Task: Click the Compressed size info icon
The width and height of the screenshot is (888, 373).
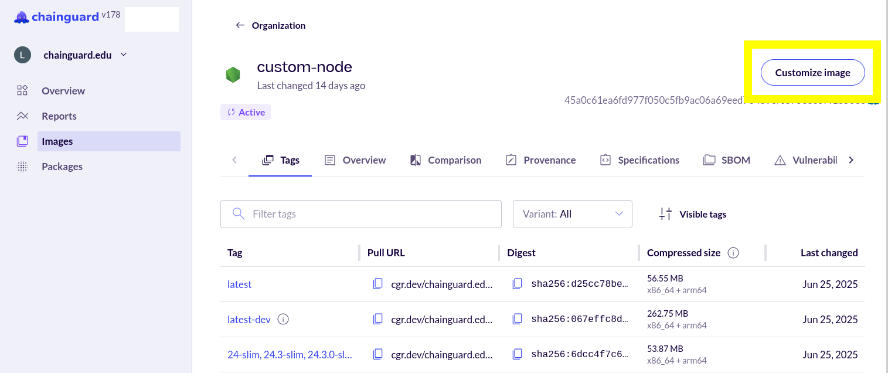Action: (x=733, y=252)
